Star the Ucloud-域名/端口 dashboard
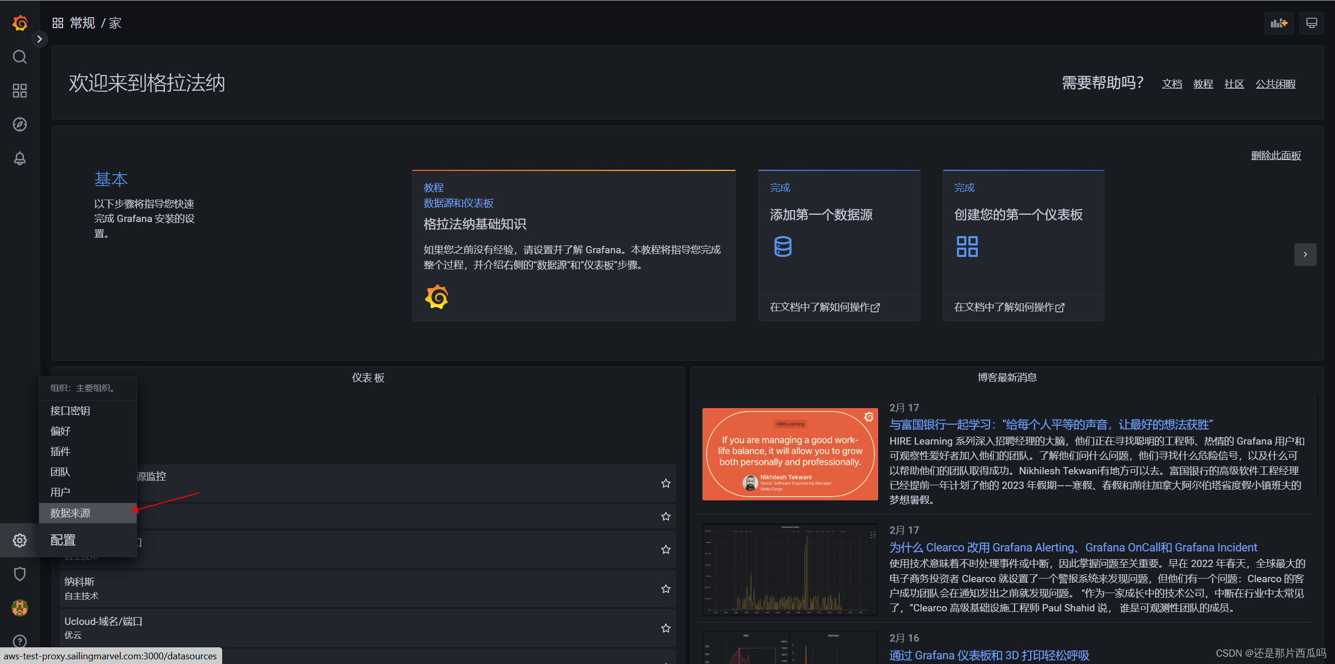 tap(666, 629)
